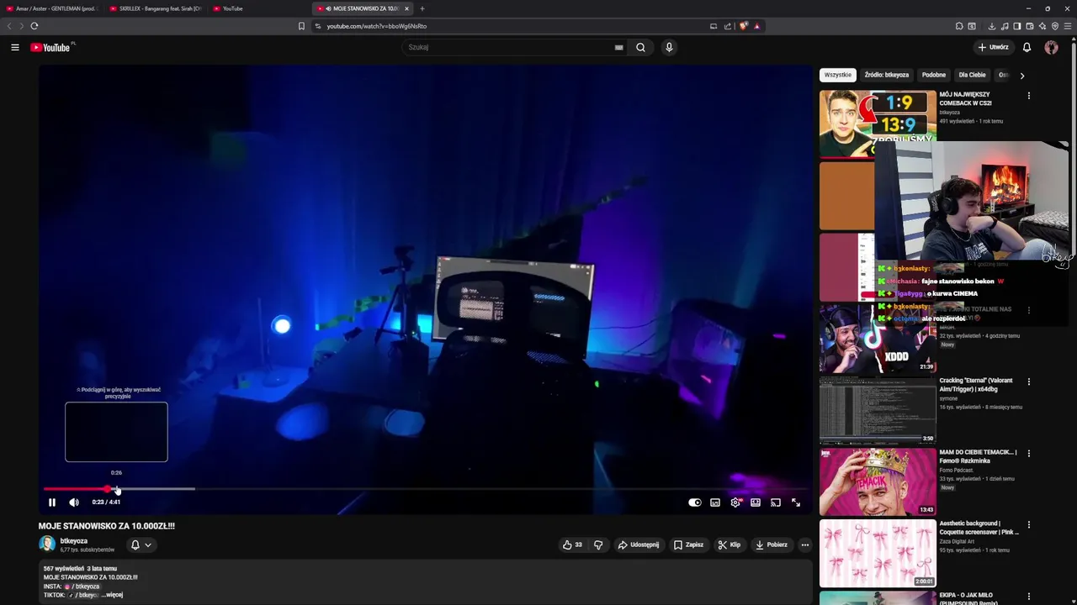Open btkeyoza channel avatar
The height and width of the screenshot is (605, 1077).
click(x=47, y=544)
